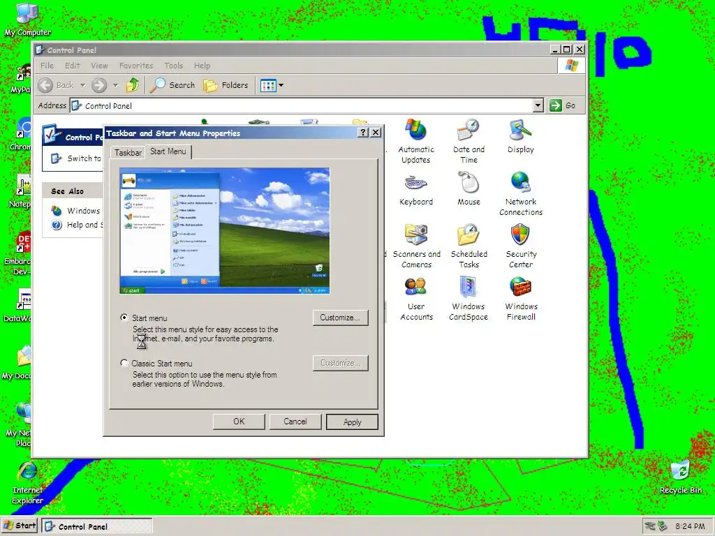The image size is (715, 536).
Task: Click Apply in Taskbar properties dialog
Action: click(352, 422)
